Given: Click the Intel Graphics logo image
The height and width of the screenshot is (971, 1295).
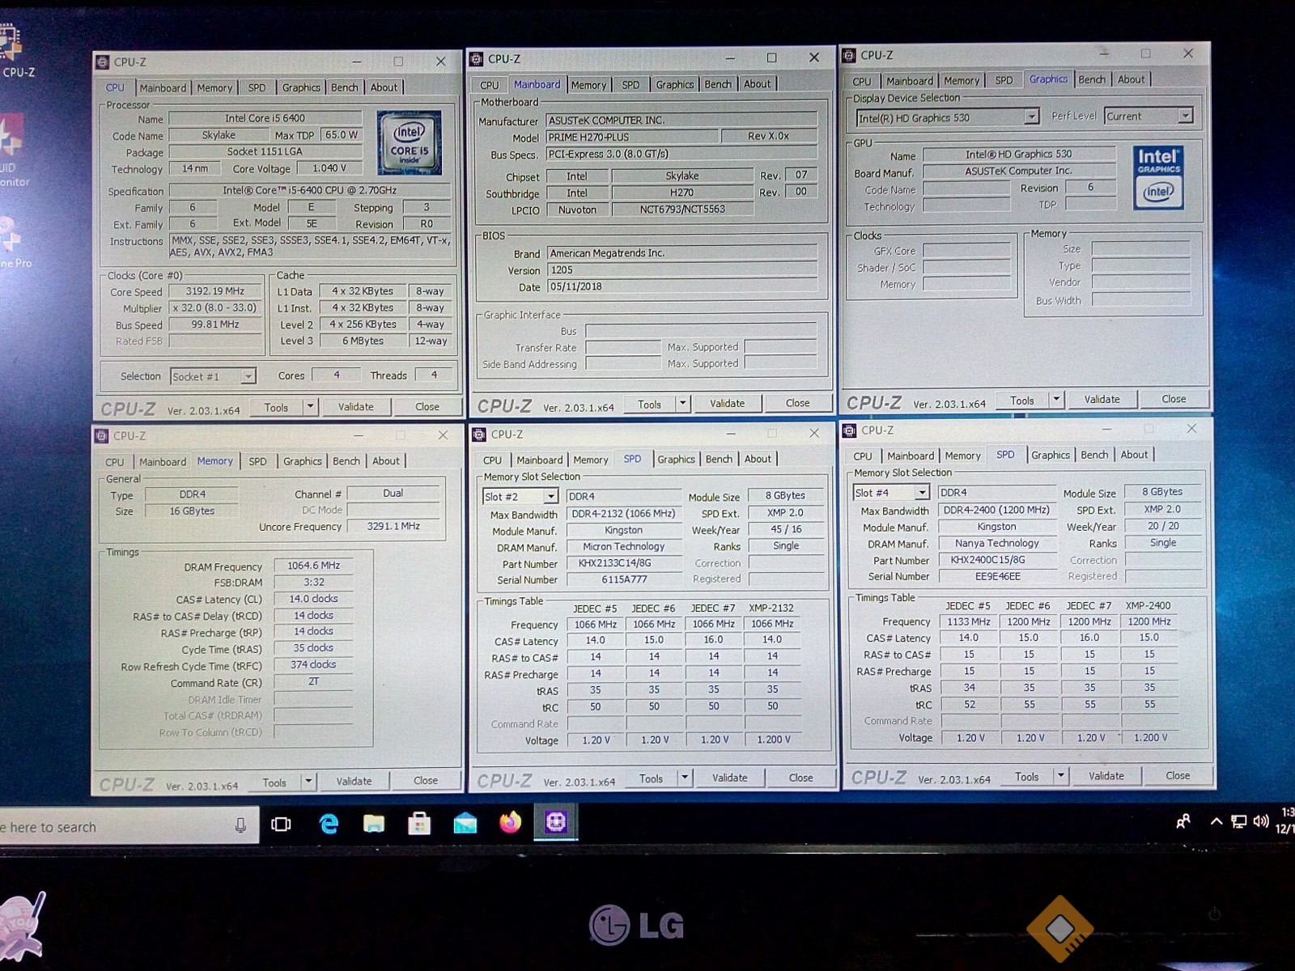Looking at the screenshot, I should click(1159, 178).
